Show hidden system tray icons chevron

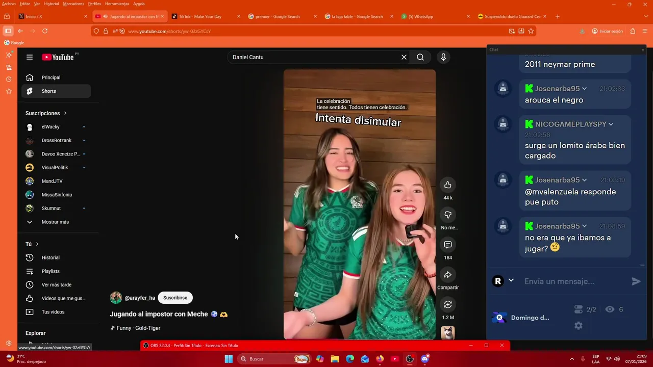point(571,359)
